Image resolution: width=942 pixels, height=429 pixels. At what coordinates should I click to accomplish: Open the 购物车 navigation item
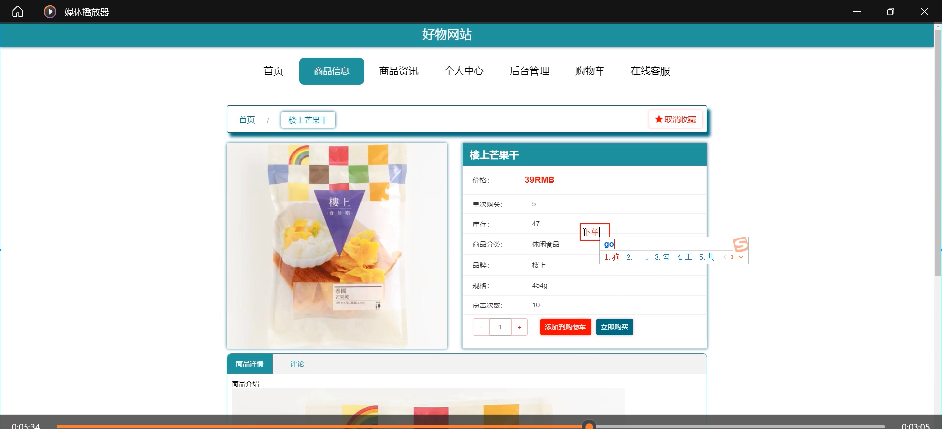[x=590, y=71]
